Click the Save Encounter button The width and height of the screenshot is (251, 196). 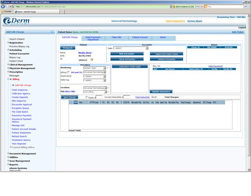[127, 59]
